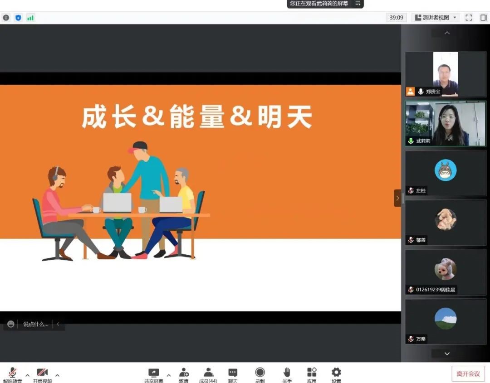Select 武莉莉's video thumbnail
The image size is (490, 383).
click(x=445, y=123)
